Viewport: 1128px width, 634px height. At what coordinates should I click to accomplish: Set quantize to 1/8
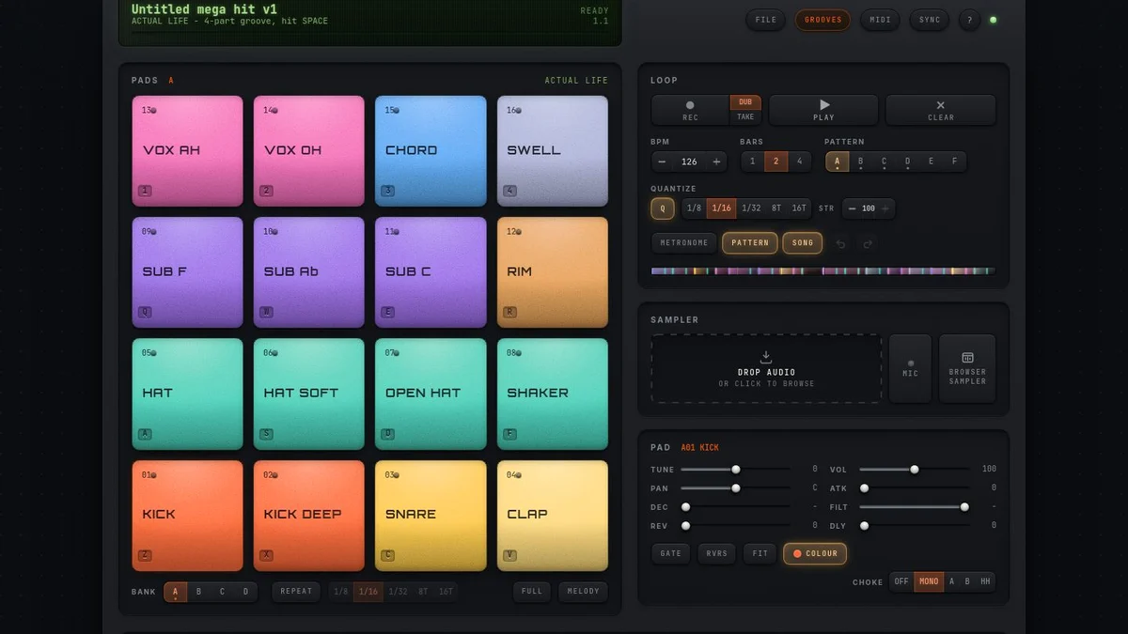click(694, 209)
